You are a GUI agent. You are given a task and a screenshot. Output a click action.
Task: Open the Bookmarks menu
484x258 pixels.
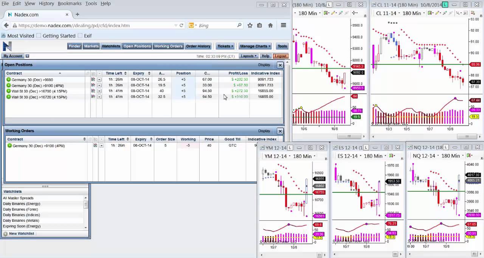[70, 3]
